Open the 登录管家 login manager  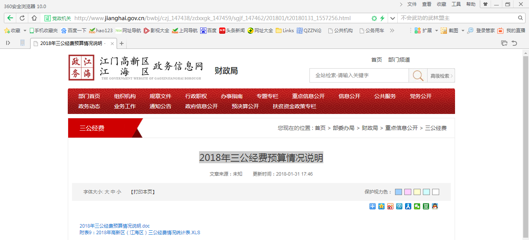(x=481, y=30)
